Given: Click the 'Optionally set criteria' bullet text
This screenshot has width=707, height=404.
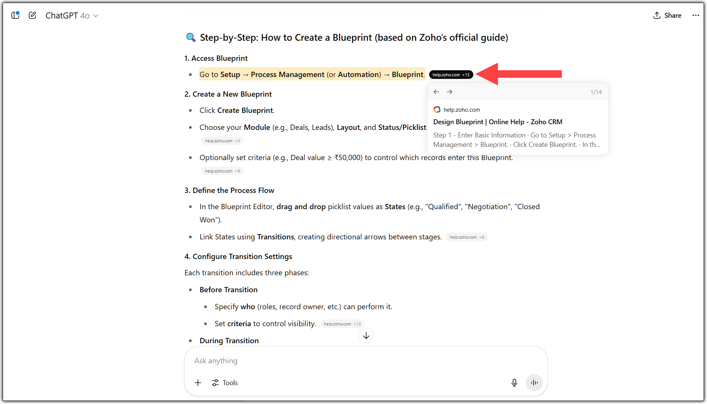Looking at the screenshot, I should point(356,157).
